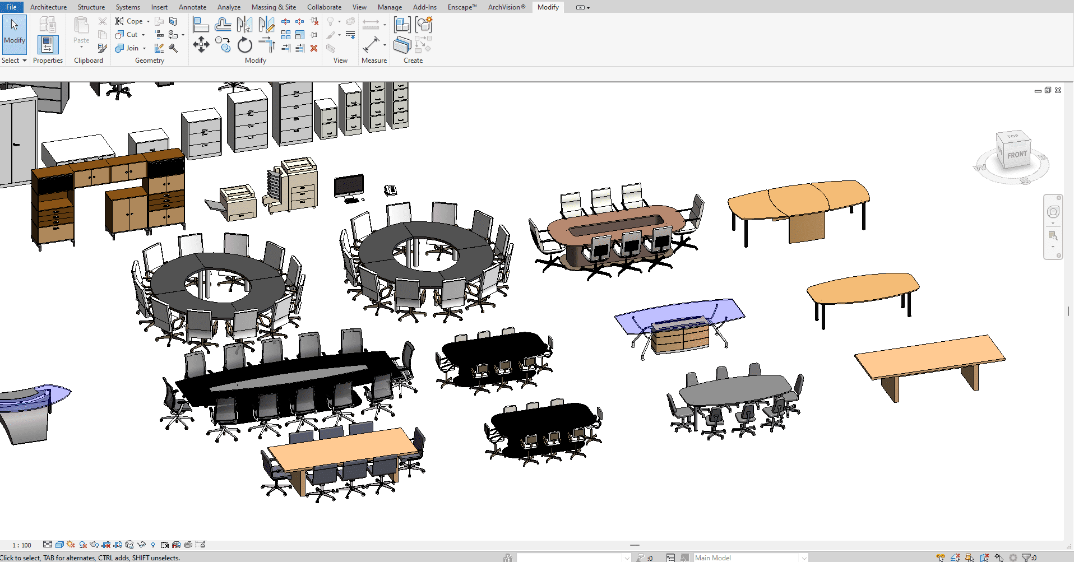Open the Main Model design options dropdown
The height and width of the screenshot is (562, 1074).
[x=804, y=558]
